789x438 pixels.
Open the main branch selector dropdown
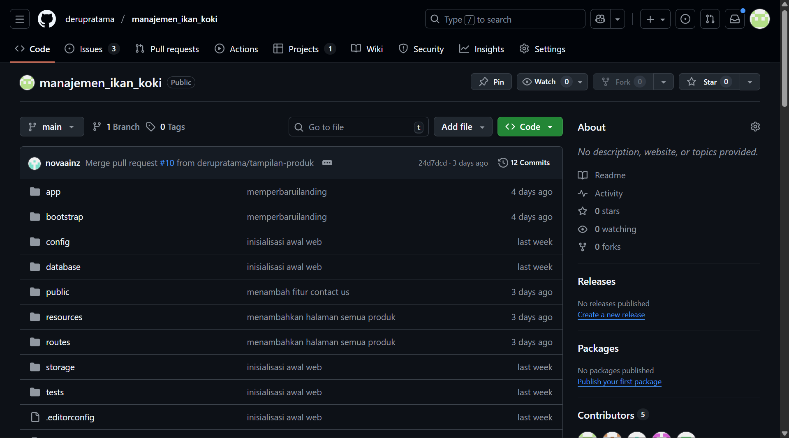point(52,127)
